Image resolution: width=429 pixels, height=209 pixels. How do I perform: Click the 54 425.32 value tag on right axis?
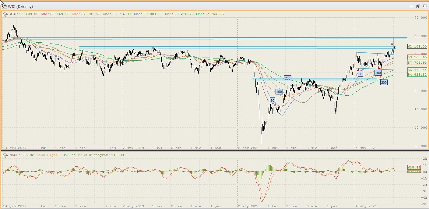[417, 75]
